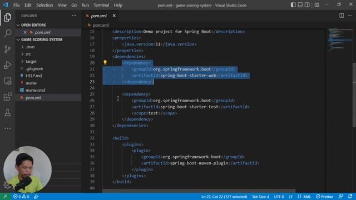Open the Explorer view in activity bar
356x200 pixels.
tap(7, 17)
